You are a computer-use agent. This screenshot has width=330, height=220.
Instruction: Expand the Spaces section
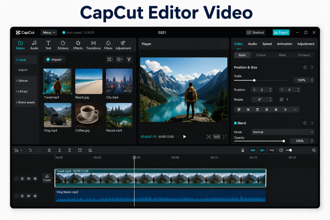point(26,81)
